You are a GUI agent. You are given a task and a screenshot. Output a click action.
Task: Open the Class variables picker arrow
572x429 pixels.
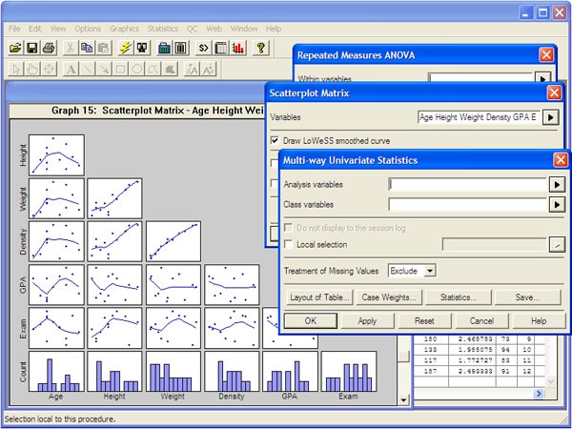558,204
